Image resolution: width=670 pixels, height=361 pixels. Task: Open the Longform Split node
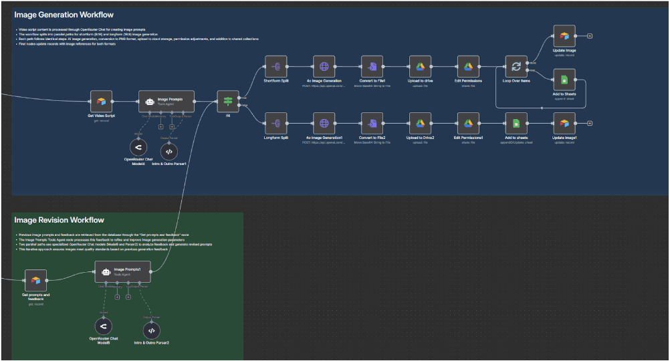(x=276, y=123)
